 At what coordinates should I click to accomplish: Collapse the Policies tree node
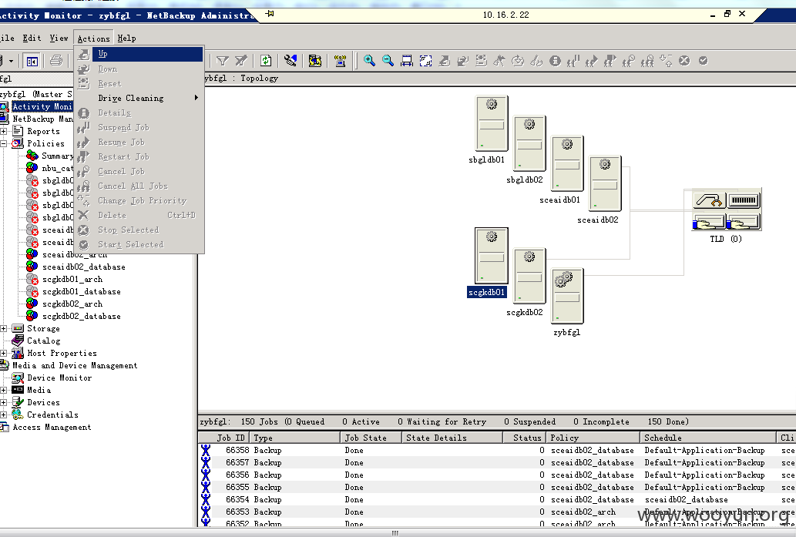[x=4, y=143]
